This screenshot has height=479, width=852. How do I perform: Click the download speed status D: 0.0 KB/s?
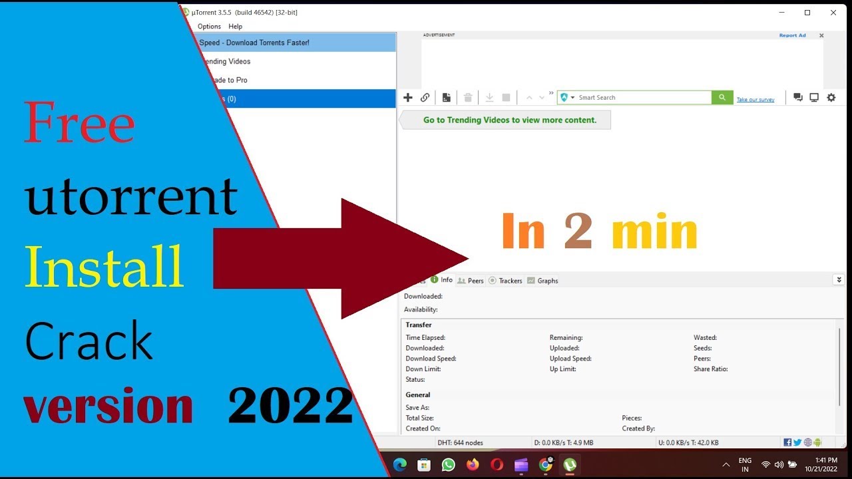pos(564,442)
